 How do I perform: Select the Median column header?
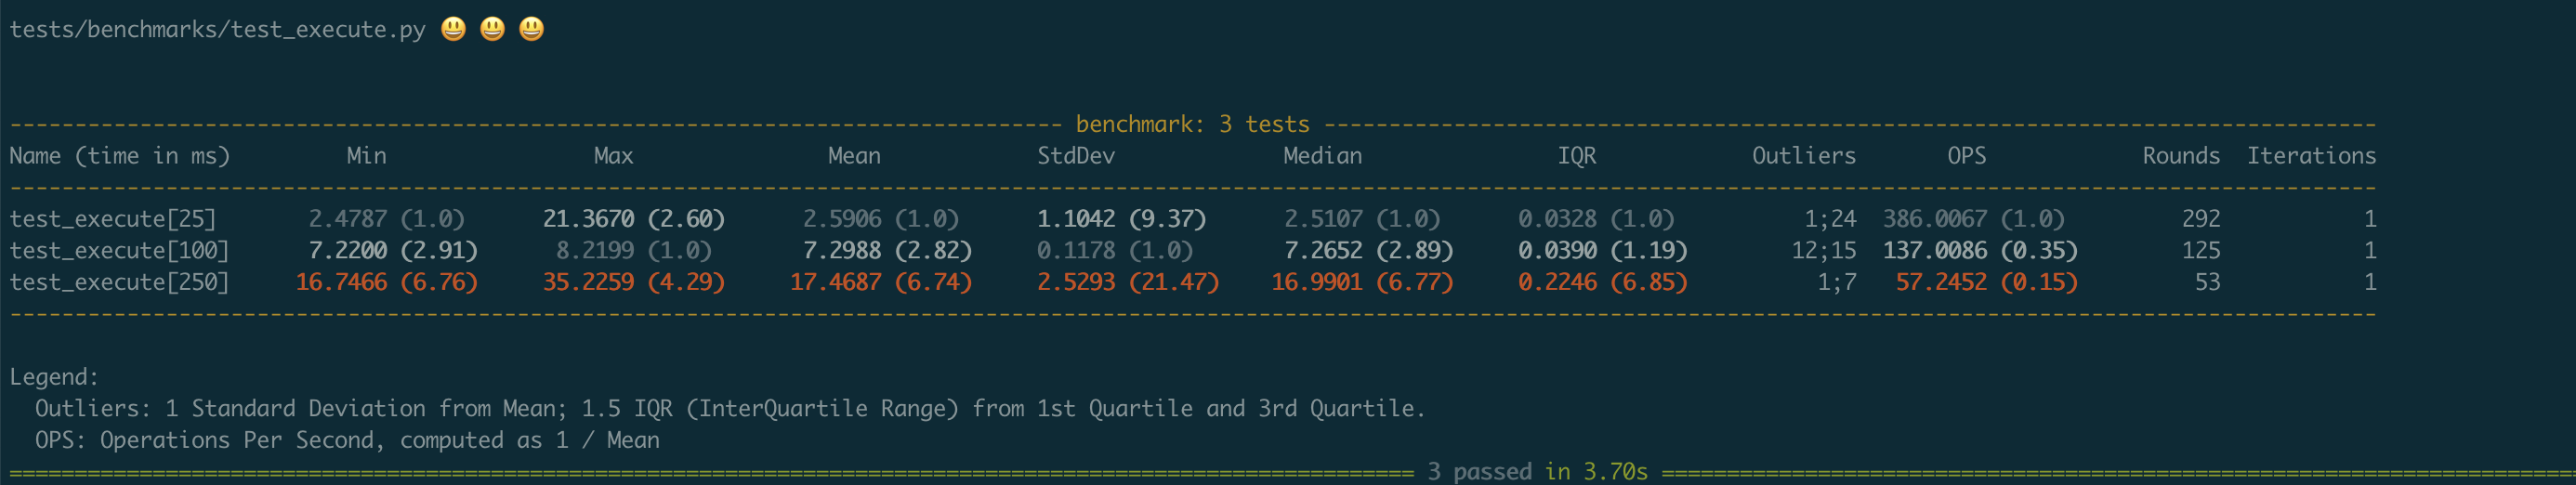(1323, 156)
